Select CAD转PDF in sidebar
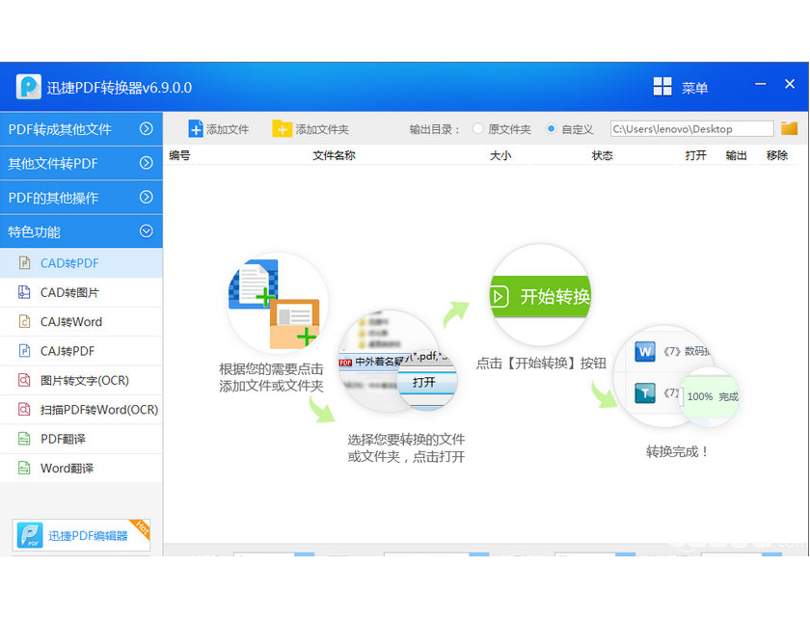810x620 pixels. (x=81, y=263)
